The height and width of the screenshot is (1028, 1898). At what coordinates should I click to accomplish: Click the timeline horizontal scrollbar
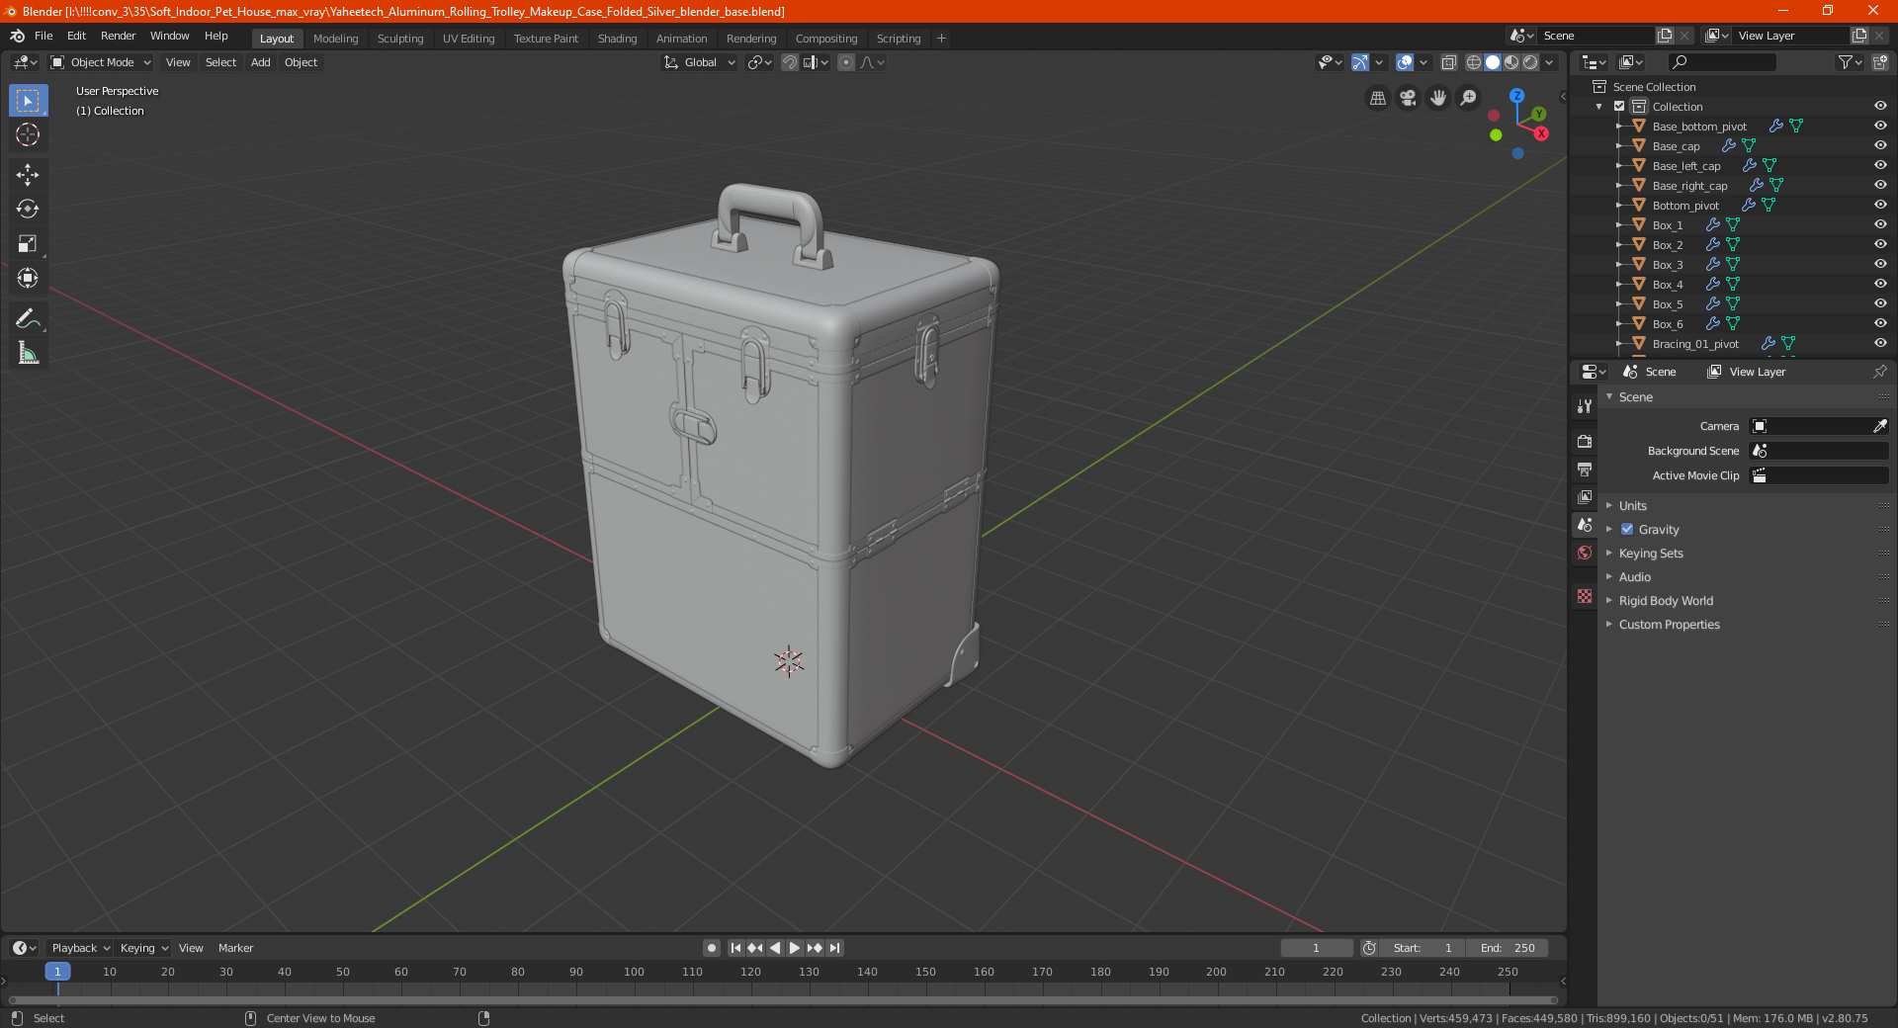781,1000
